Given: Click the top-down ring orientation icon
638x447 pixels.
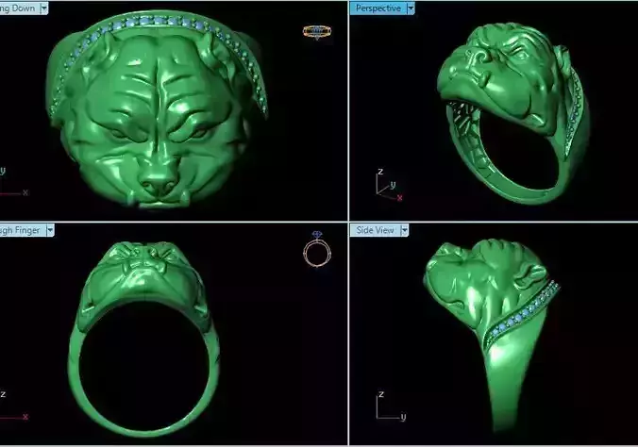Looking at the screenshot, I should click(x=317, y=32).
